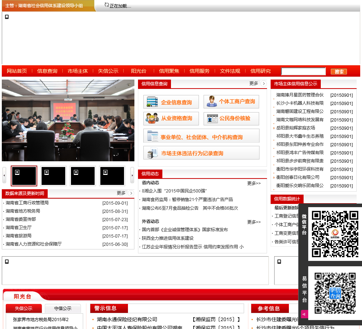Image resolution: width=362 pixels, height=329 pixels.
Task: Open 更多>> for 省内动态
Action: coord(254,183)
